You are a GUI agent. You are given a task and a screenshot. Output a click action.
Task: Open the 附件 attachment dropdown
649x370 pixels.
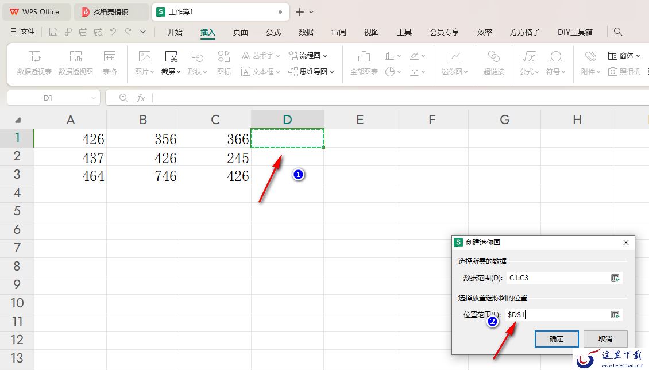click(x=590, y=63)
